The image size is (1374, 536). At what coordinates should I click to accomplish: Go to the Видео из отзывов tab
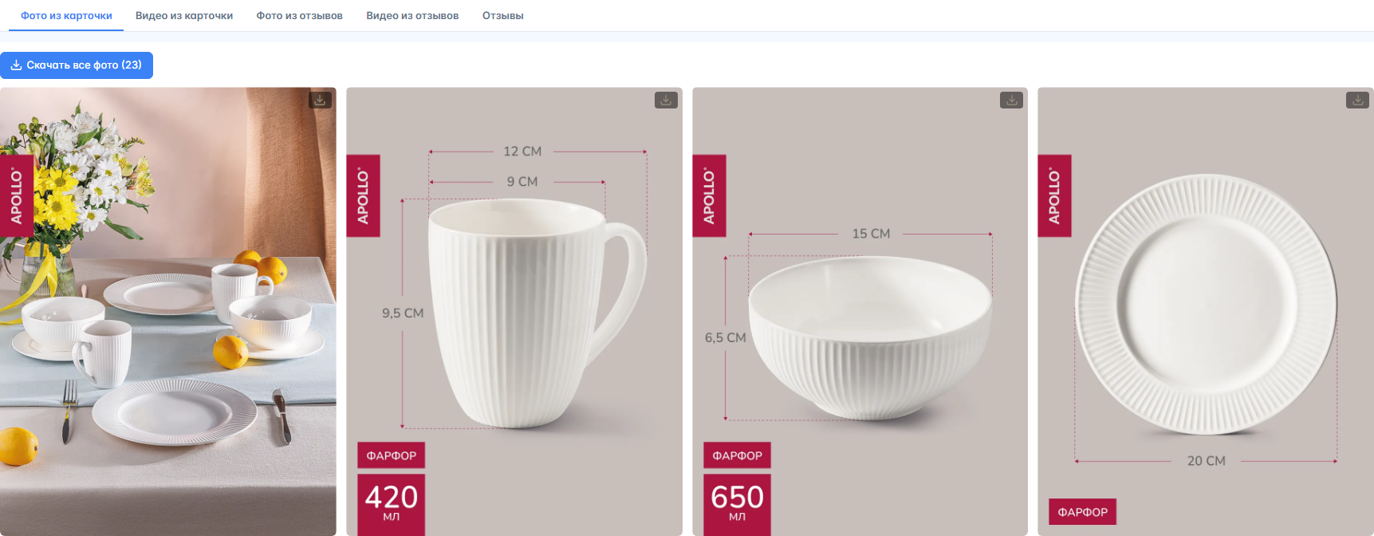[x=412, y=16]
